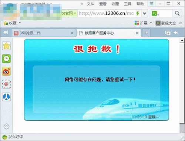
Task: Open the mail envelope sidebar icon
Action: 6,84
